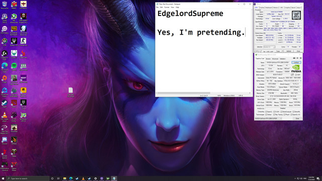Screen dimensions: 322x181
Task: Open Notepad Help menu
Action: pyautogui.click(x=177, y=7)
